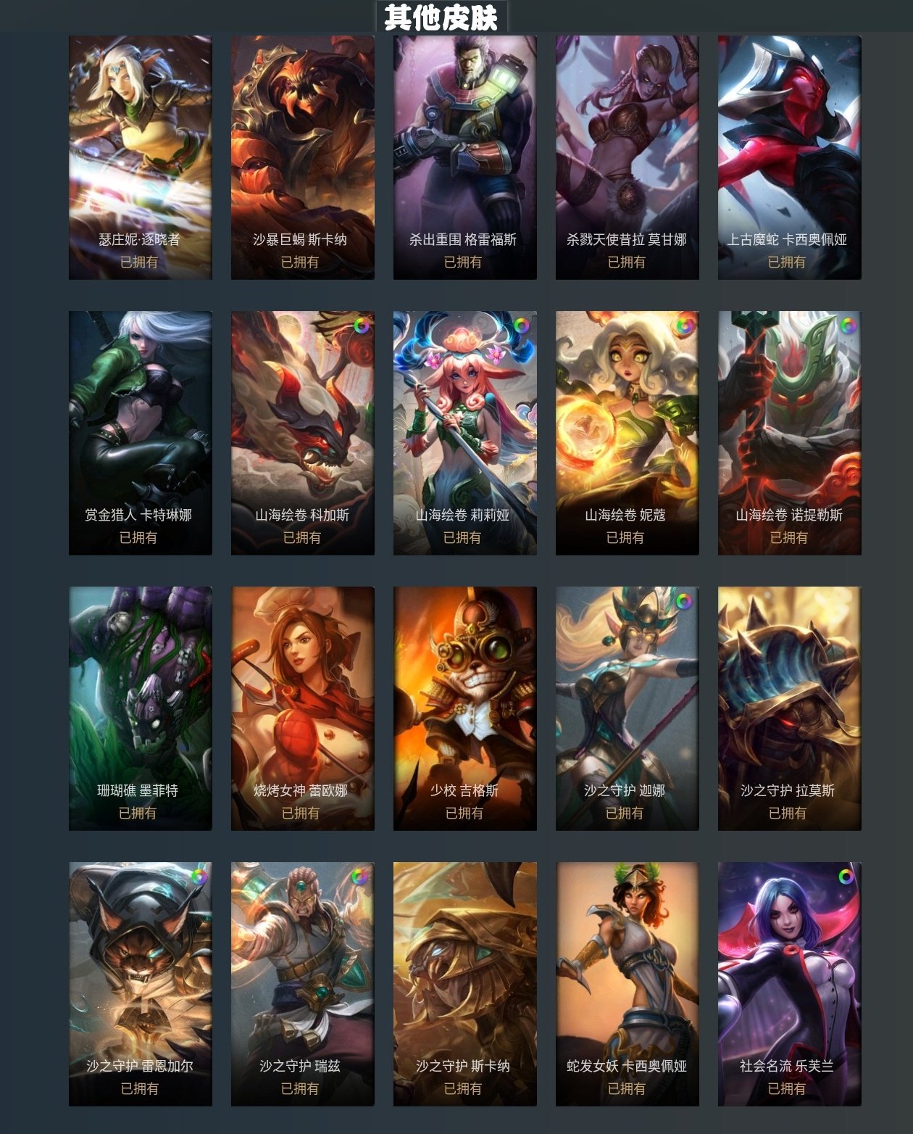Screen dimensions: 913x1134
Task: Select the 其他皮肤 heading tab
Action: tap(441, 17)
